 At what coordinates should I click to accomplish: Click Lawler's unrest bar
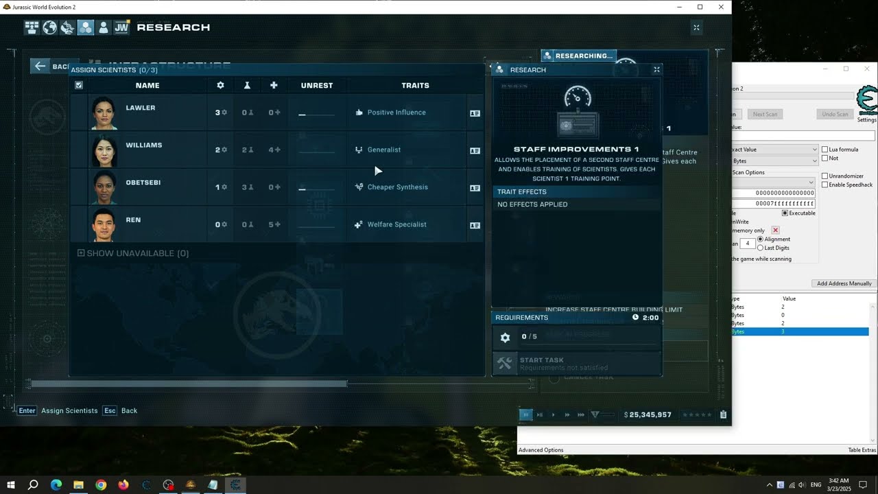click(317, 115)
